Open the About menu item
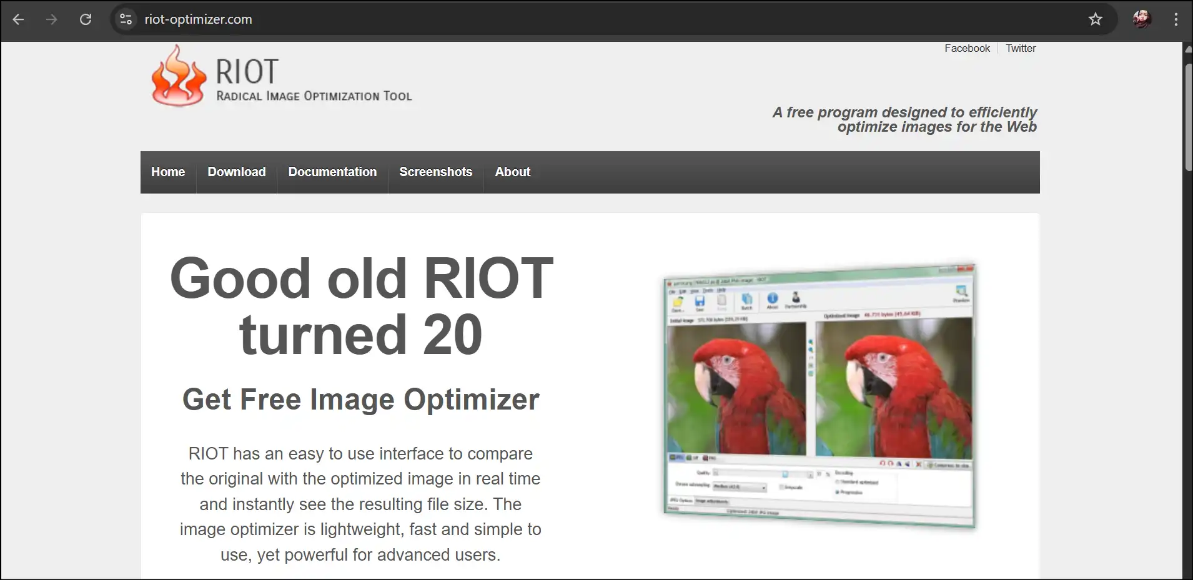1193x580 pixels. tap(513, 172)
